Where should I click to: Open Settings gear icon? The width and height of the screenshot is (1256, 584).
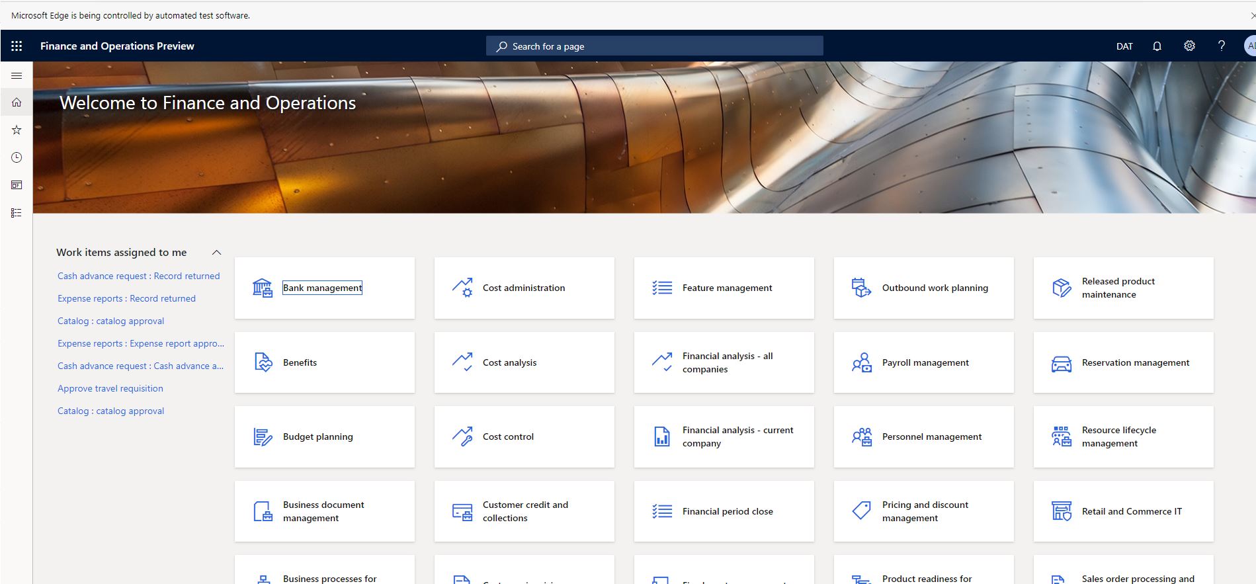click(1189, 46)
